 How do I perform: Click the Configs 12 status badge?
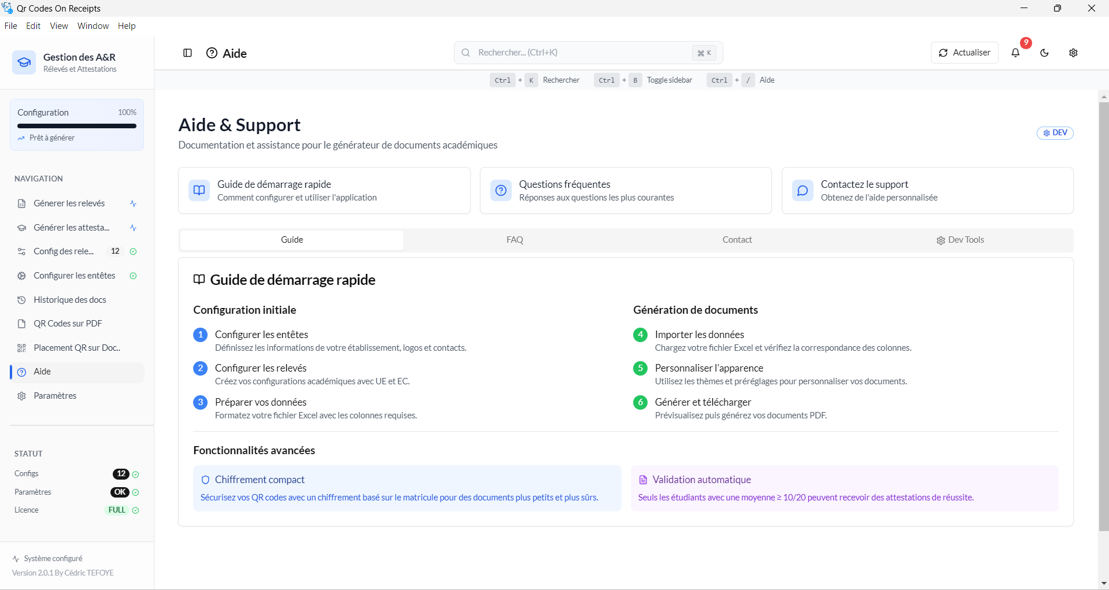(121, 474)
